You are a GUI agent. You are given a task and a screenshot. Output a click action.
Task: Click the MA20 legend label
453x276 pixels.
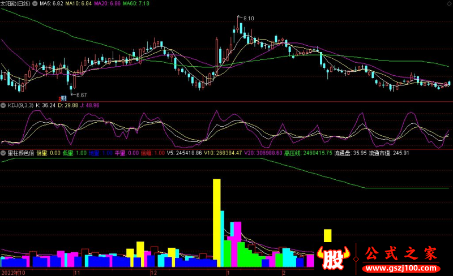106,4
